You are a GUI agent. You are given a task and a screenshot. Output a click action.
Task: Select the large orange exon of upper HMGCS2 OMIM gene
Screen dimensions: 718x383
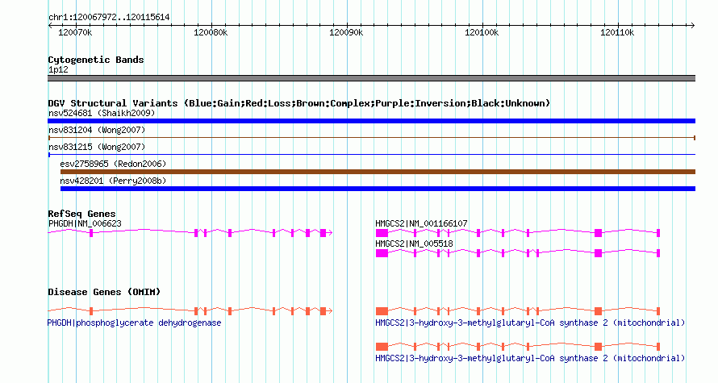382,311
